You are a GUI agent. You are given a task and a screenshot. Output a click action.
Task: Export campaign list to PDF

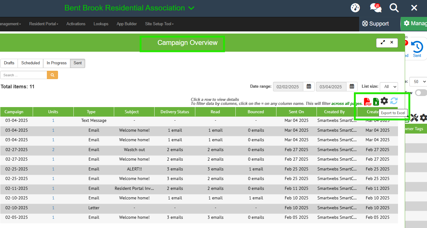pos(367,102)
